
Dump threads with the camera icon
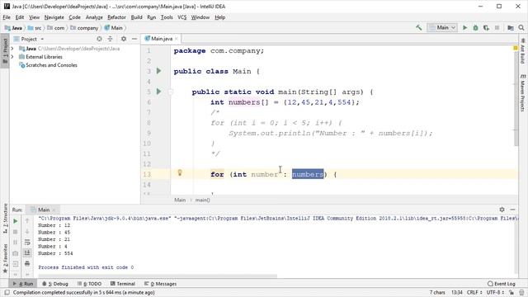16,253
